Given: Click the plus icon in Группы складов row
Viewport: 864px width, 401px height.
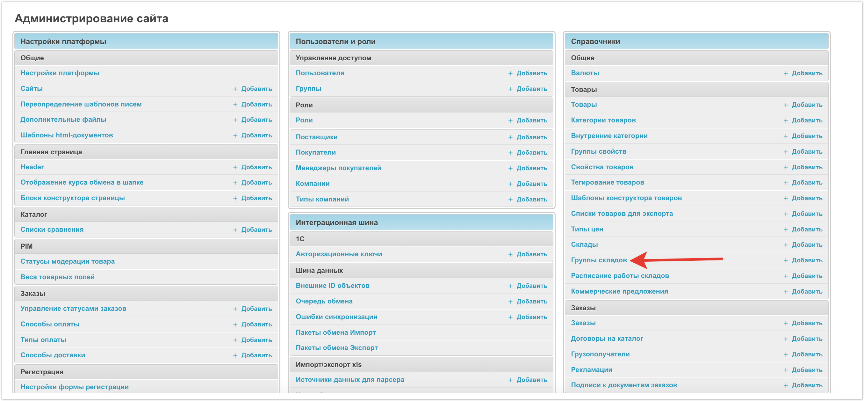Looking at the screenshot, I should (x=786, y=260).
